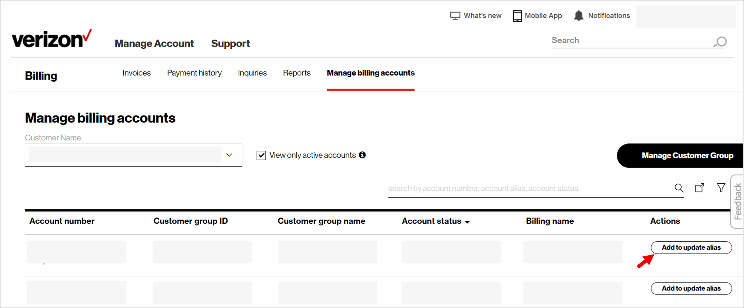Open What's new monitor icon
The height and width of the screenshot is (308, 744).
(x=455, y=16)
